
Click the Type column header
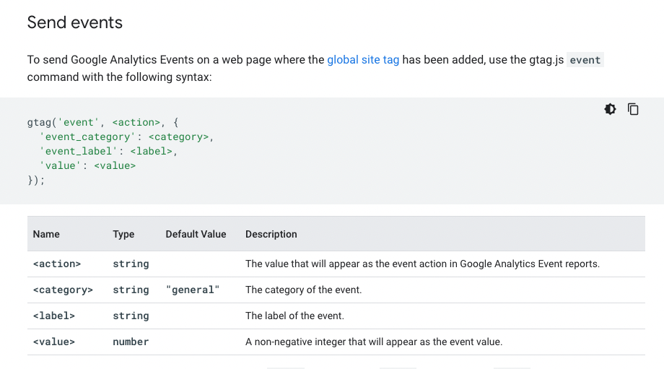pos(123,234)
